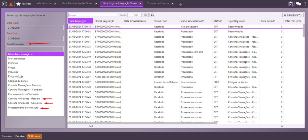Switch to the e-Millennium tab
The height and width of the screenshot is (140, 308).
tap(43, 3)
